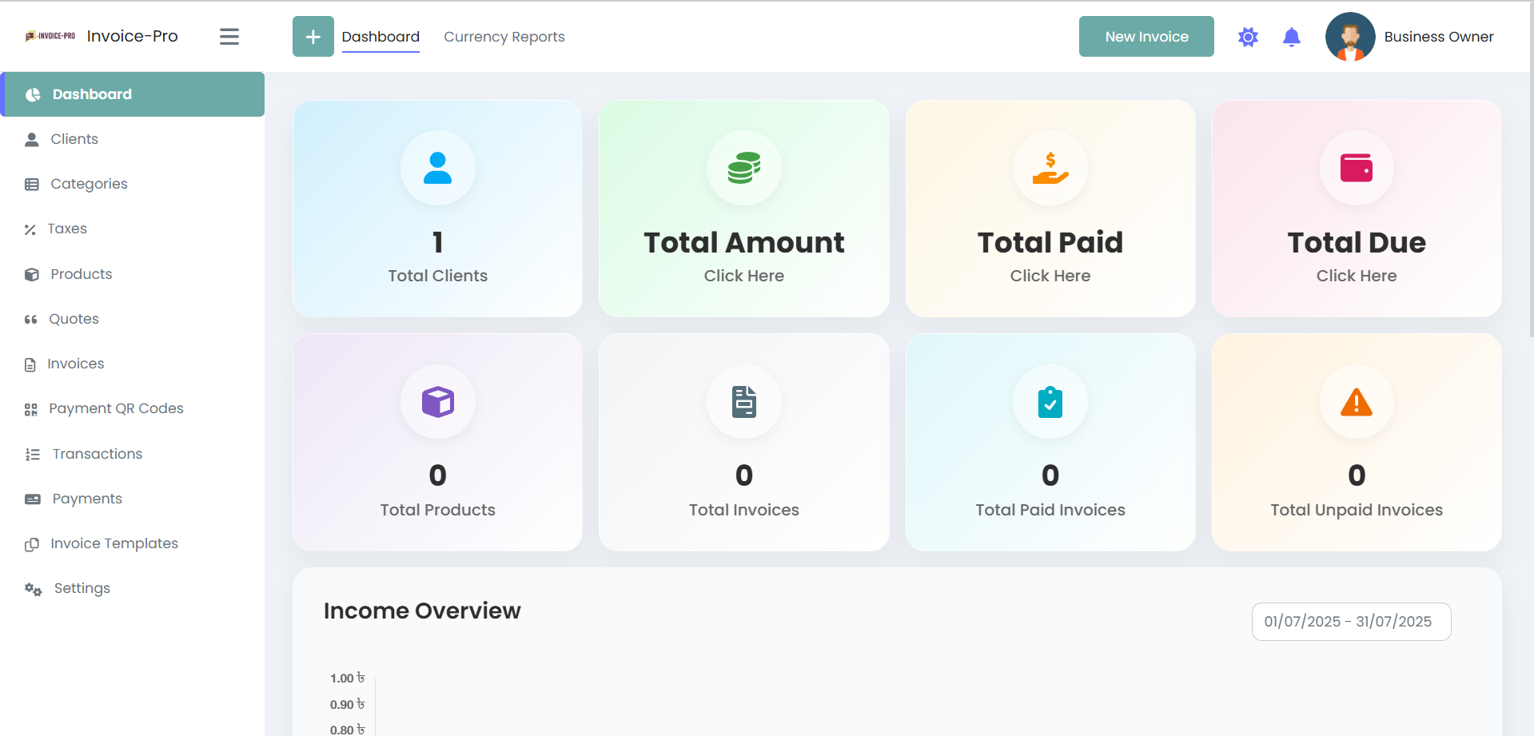The image size is (1534, 736).
Task: Click the Total Products cube icon
Action: [437, 402]
